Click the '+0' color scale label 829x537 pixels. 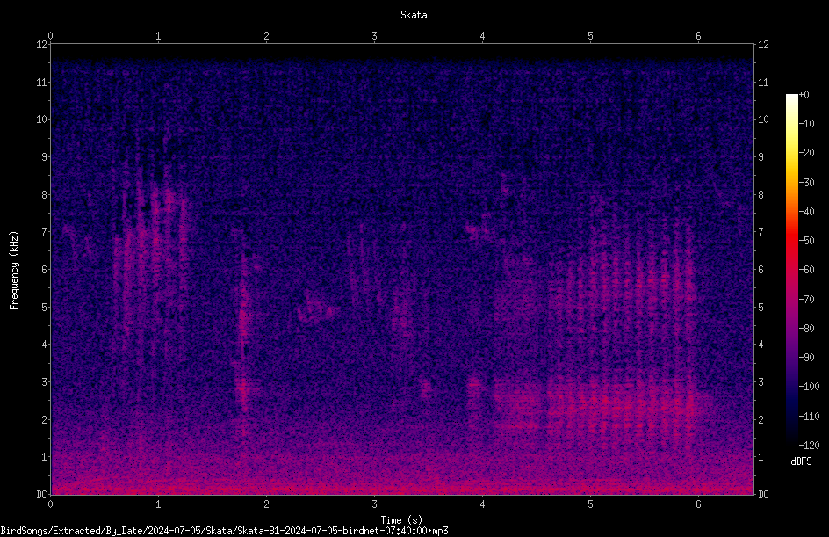(804, 95)
